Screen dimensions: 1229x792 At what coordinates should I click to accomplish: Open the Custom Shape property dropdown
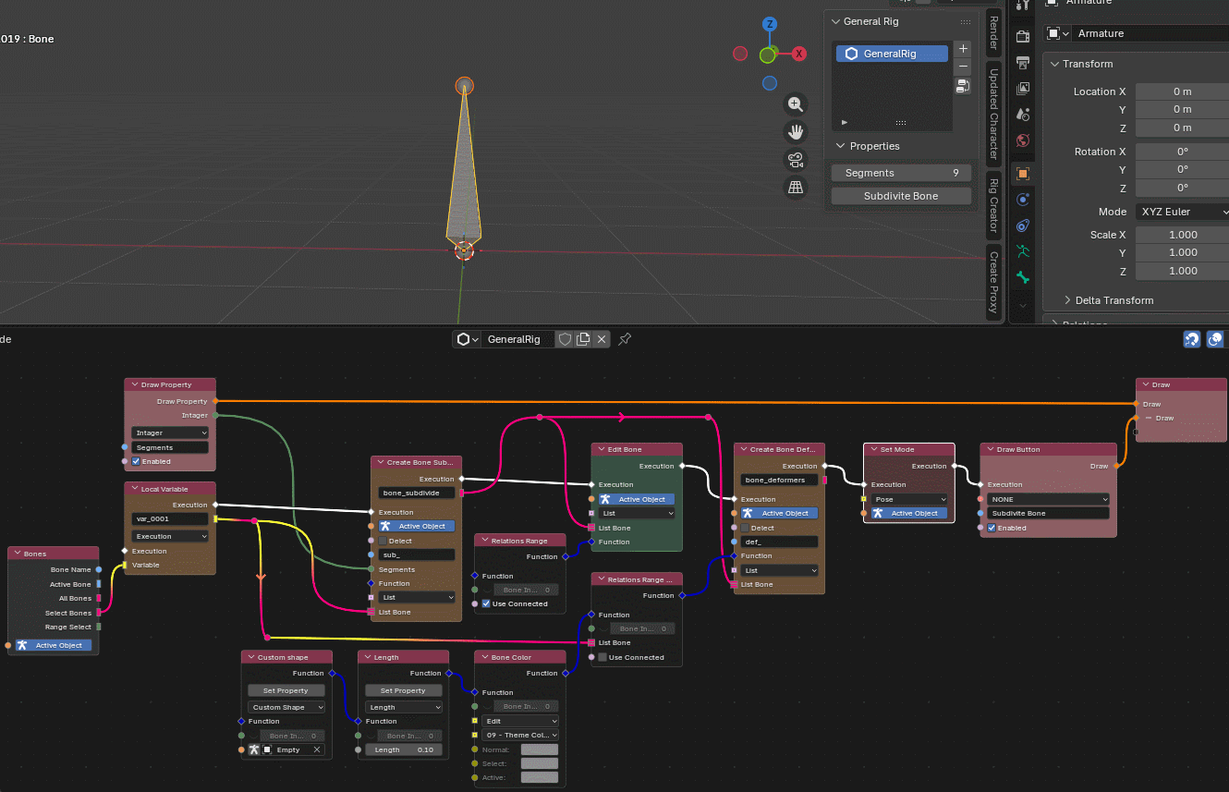[x=286, y=707]
